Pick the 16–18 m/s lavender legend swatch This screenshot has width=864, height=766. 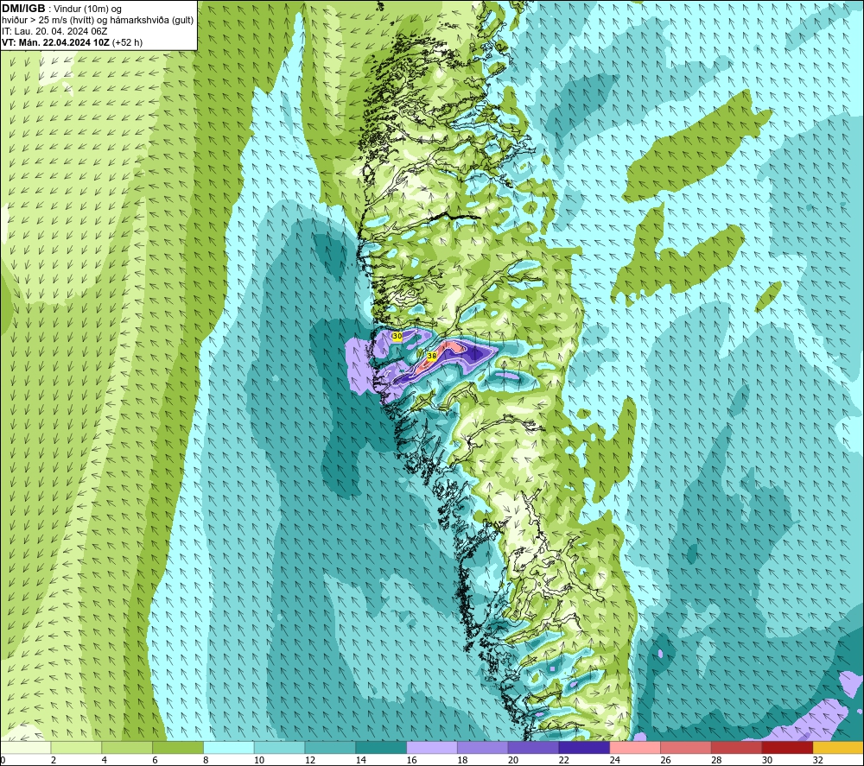[432, 748]
